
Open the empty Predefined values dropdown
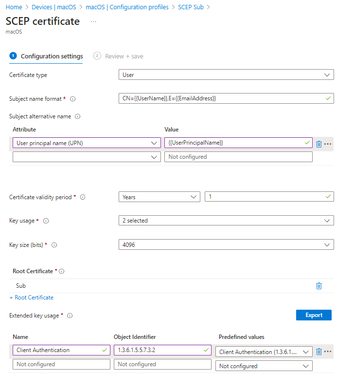pyautogui.click(x=264, y=366)
